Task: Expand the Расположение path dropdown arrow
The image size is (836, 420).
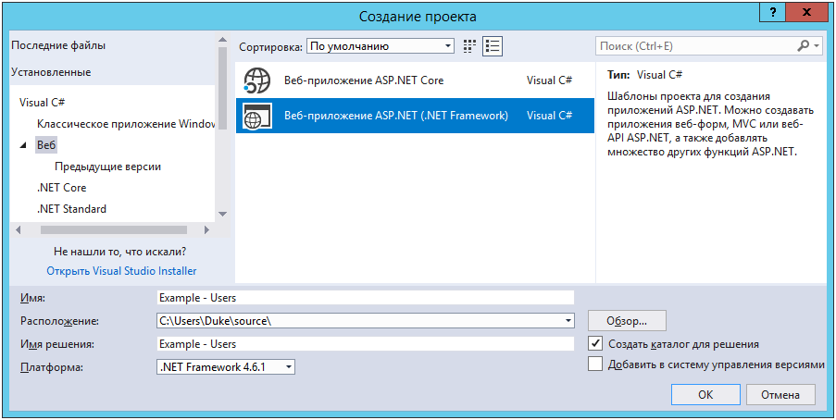Action: 568,321
